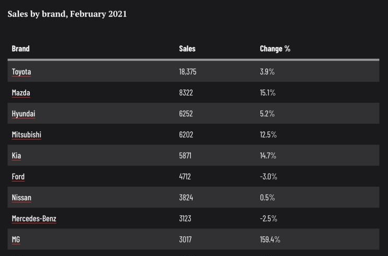This screenshot has height=256, width=388.
Task: Click Kia's 14.7% change cell
Action: click(x=268, y=155)
